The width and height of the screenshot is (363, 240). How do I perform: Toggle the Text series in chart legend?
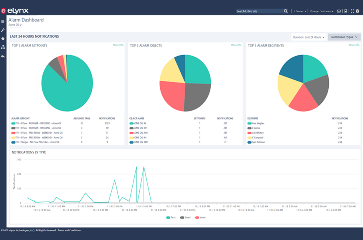click(x=171, y=217)
